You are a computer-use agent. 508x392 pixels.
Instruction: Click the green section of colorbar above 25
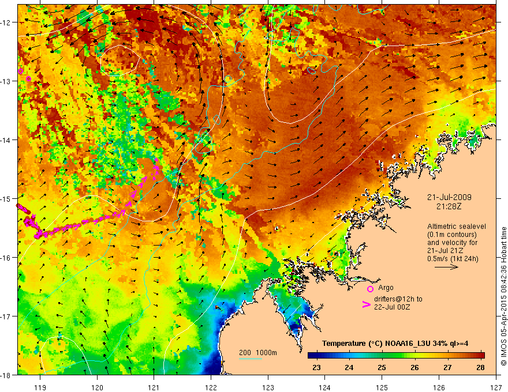(382, 355)
